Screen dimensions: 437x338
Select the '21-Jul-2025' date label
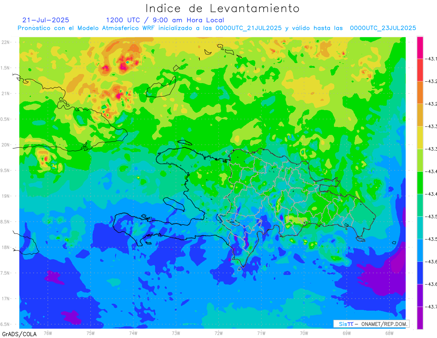[46, 20]
